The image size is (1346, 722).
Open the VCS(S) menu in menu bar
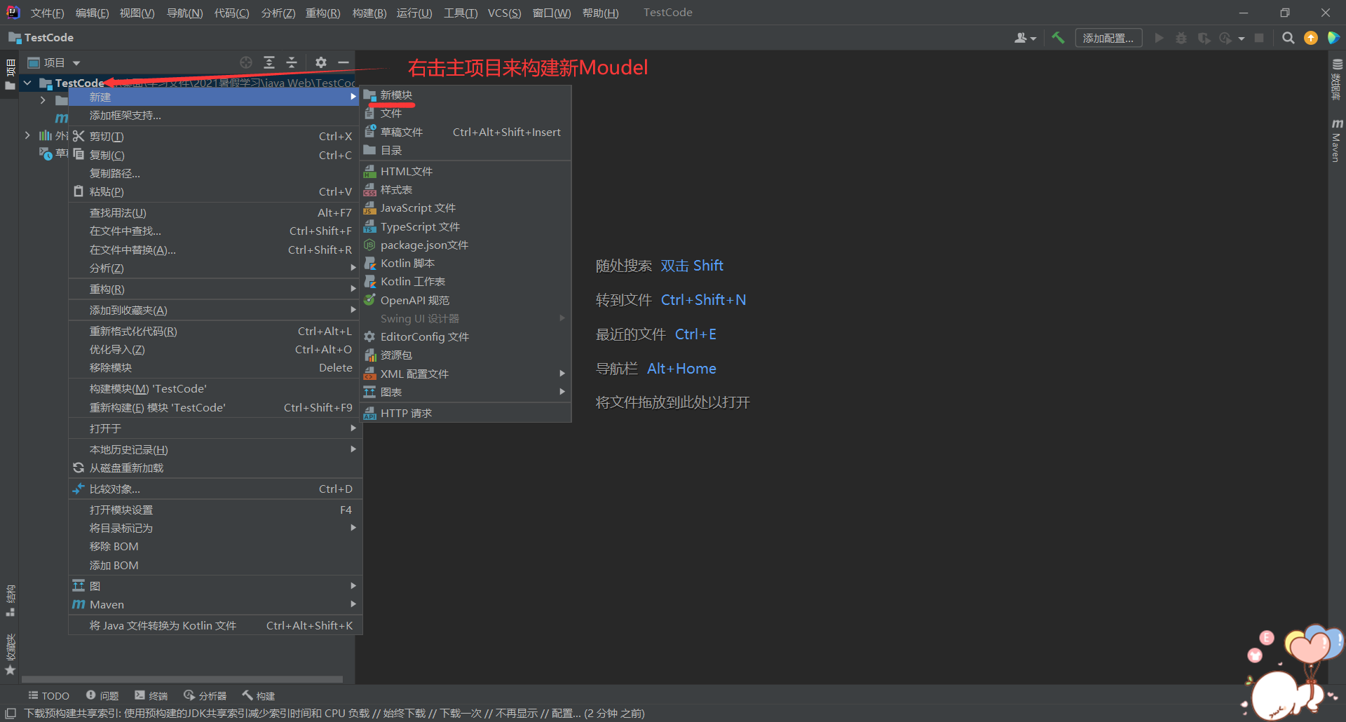(505, 13)
